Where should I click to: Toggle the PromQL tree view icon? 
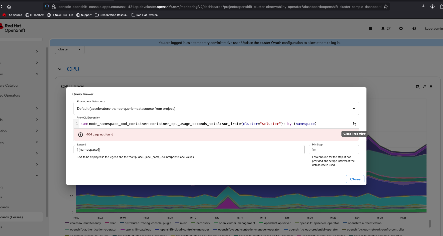tap(354, 124)
